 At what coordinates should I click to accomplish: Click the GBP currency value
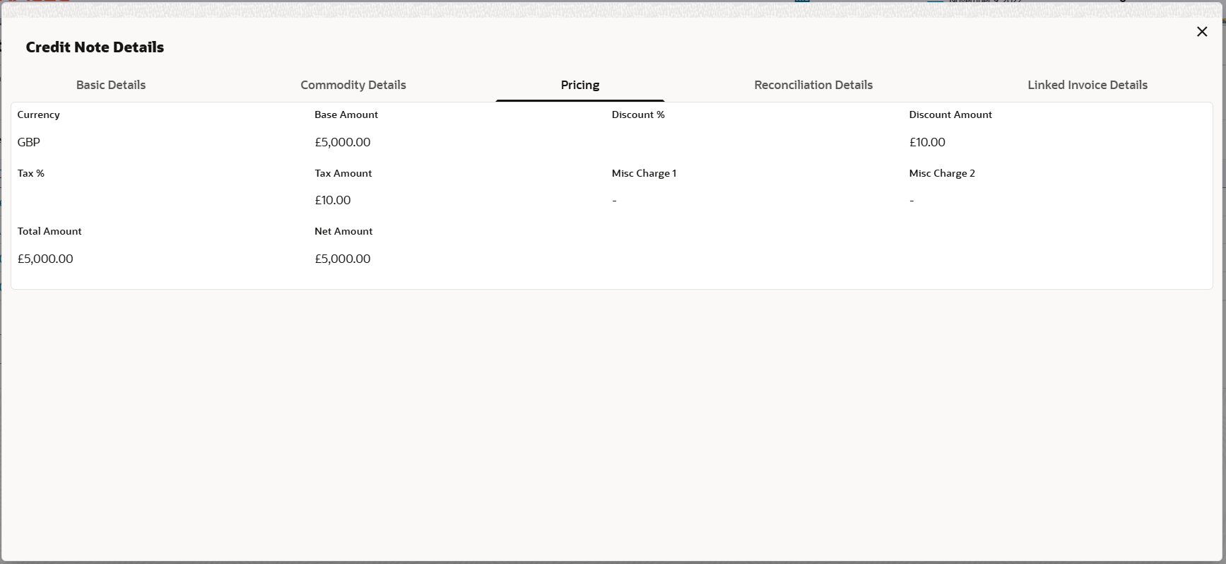[29, 142]
